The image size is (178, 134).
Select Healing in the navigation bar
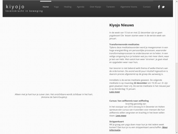click(x=68, y=7)
